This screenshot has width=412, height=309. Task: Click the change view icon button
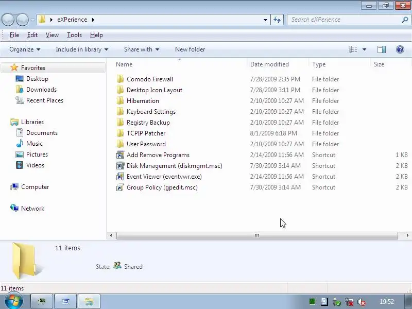tap(353, 49)
